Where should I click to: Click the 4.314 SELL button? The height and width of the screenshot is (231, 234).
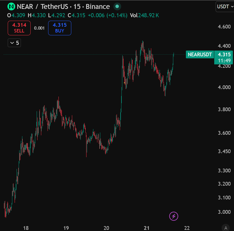19,28
